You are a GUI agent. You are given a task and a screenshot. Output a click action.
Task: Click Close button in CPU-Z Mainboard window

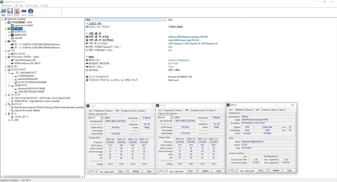click(289, 170)
